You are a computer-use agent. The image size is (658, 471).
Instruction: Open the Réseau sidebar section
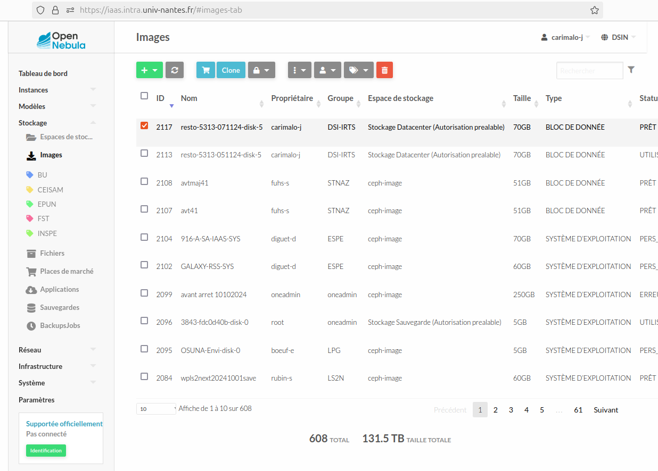[29, 349]
